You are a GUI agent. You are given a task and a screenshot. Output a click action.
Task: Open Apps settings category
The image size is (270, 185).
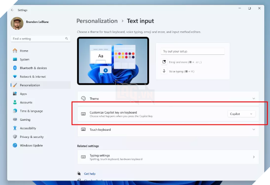pyautogui.click(x=41, y=94)
